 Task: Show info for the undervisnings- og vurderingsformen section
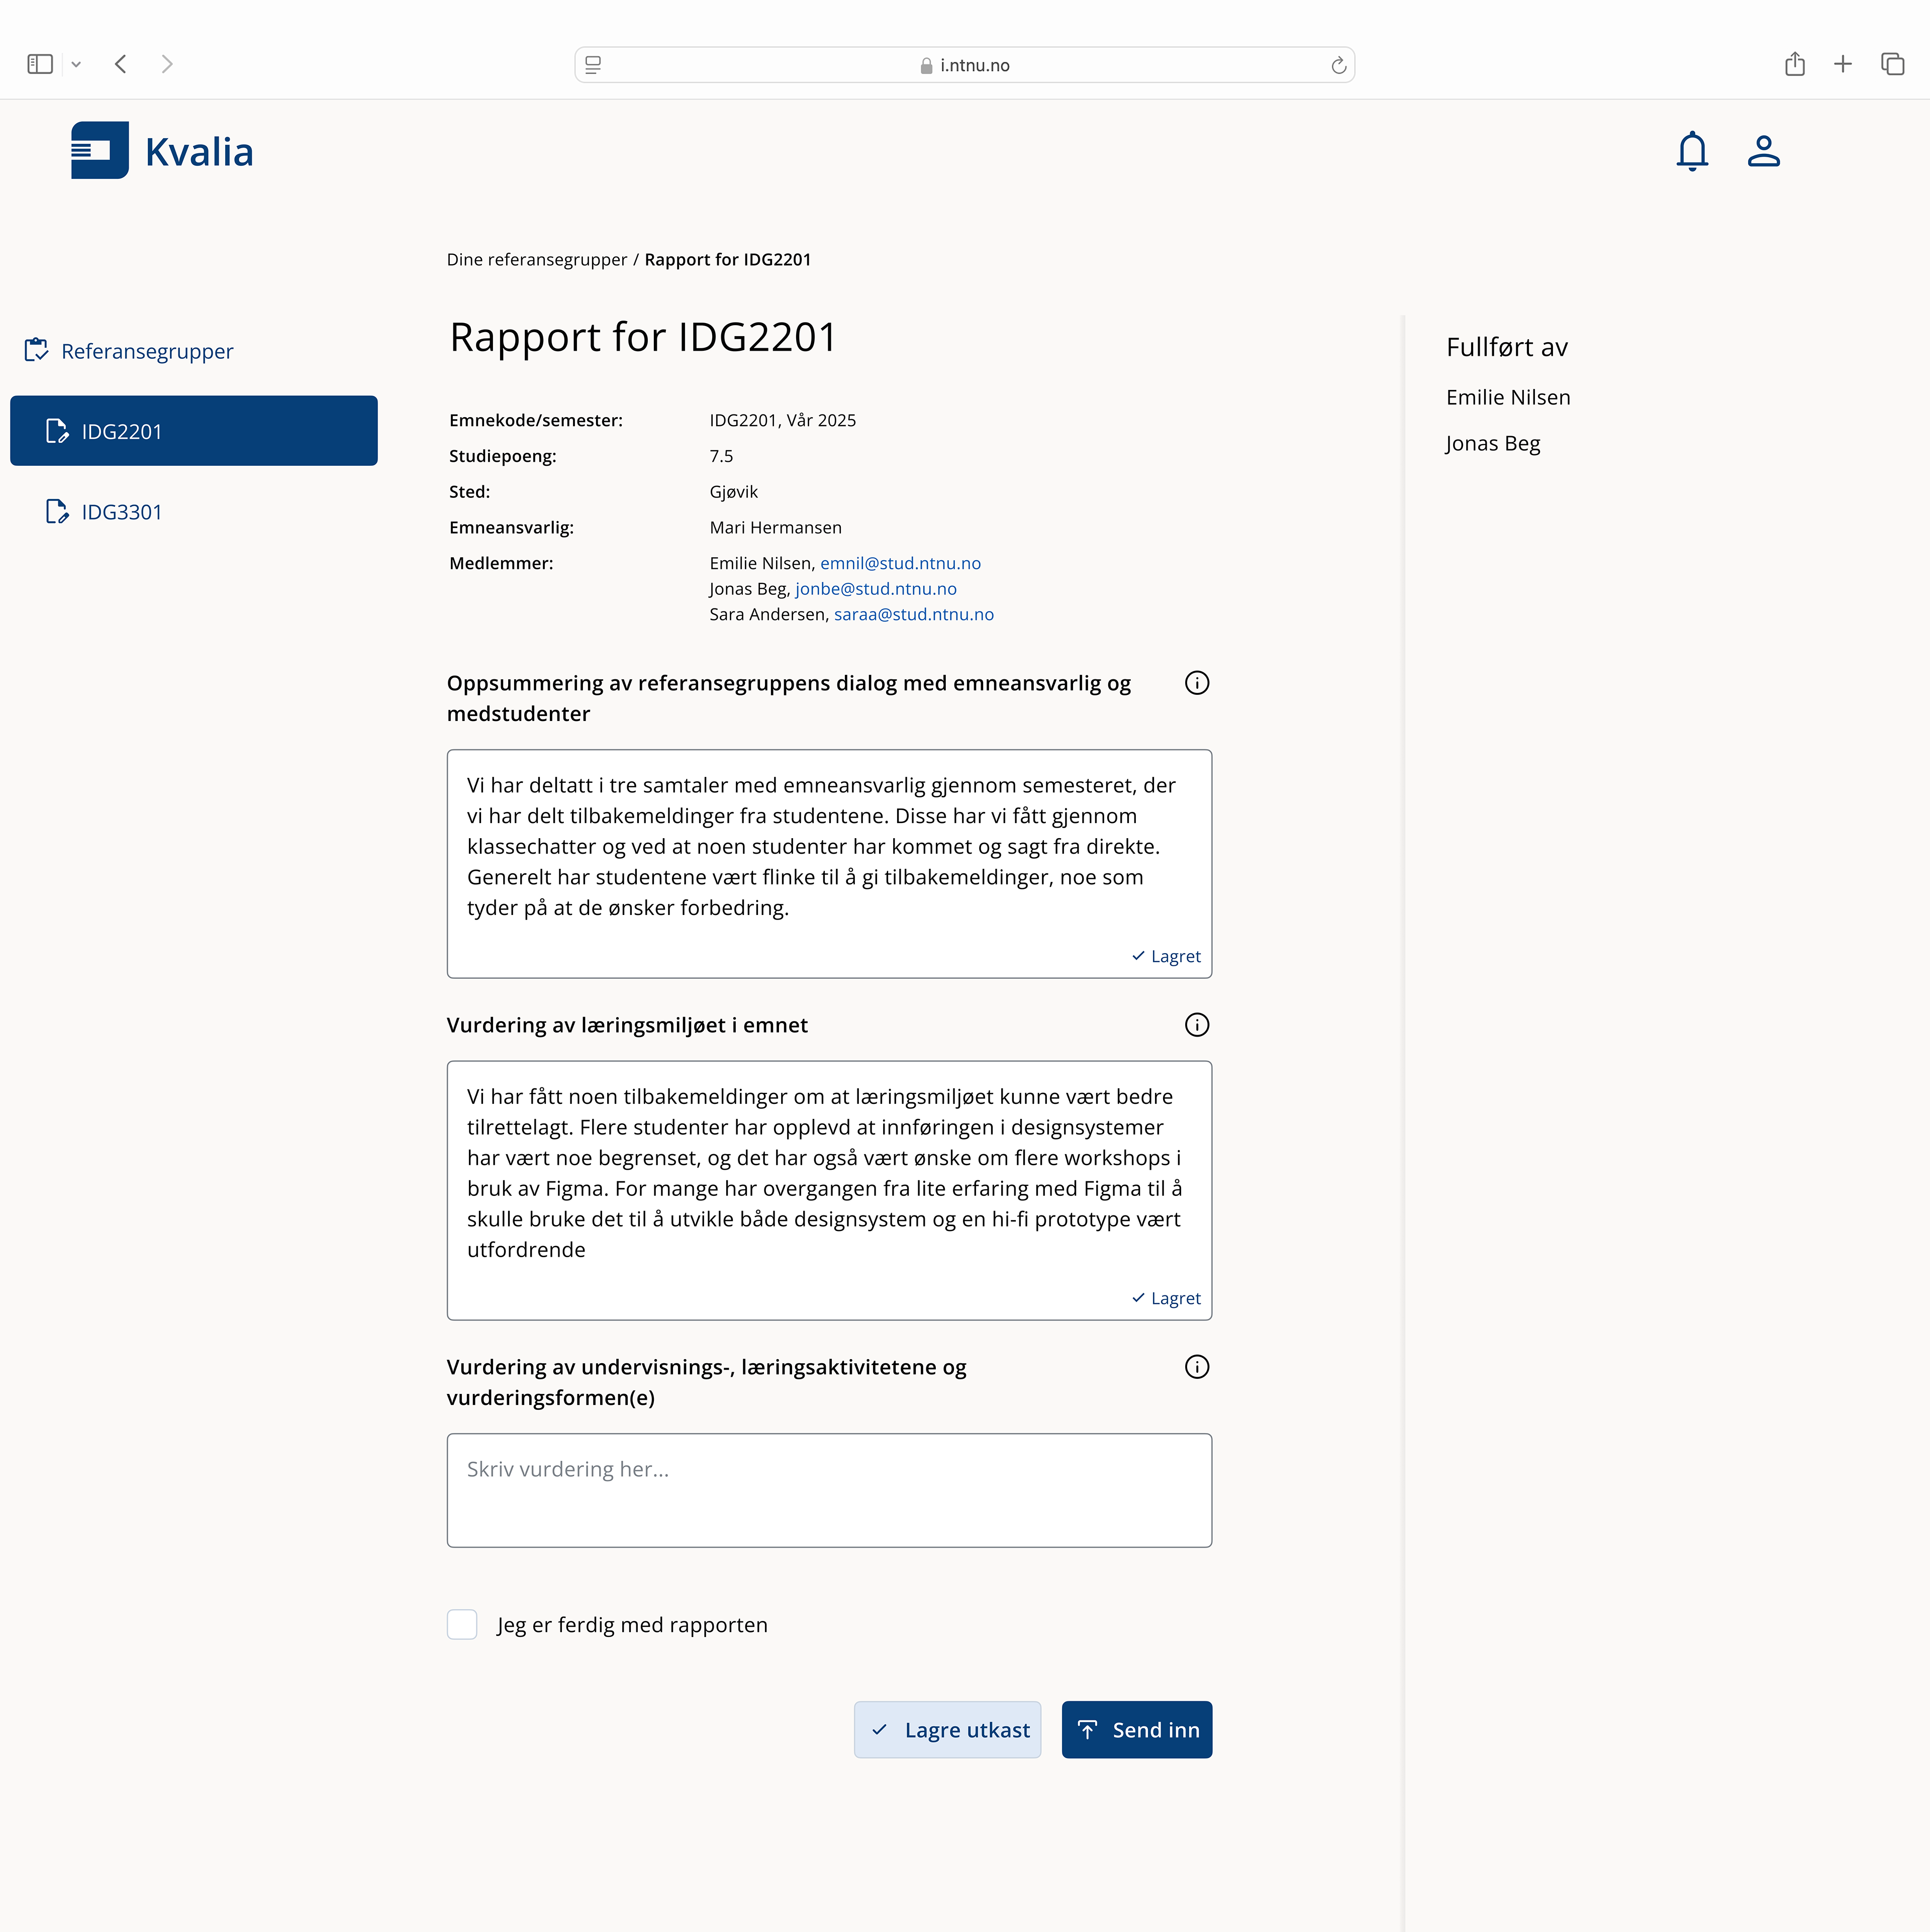pyautogui.click(x=1197, y=1367)
